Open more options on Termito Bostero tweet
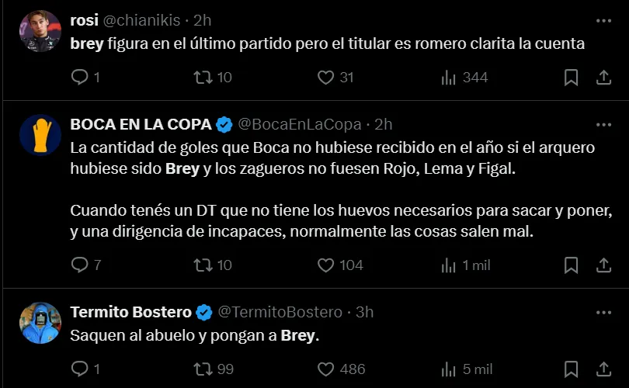The width and height of the screenshot is (629, 388). tap(603, 312)
